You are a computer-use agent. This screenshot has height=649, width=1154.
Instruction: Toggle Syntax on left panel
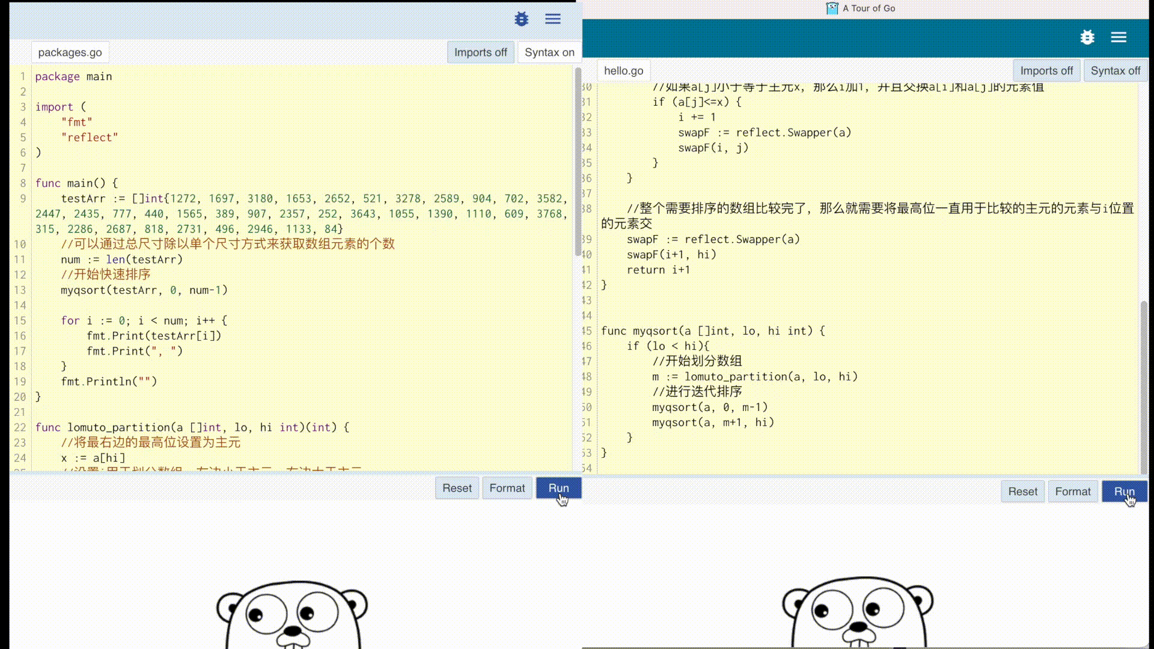pos(549,52)
